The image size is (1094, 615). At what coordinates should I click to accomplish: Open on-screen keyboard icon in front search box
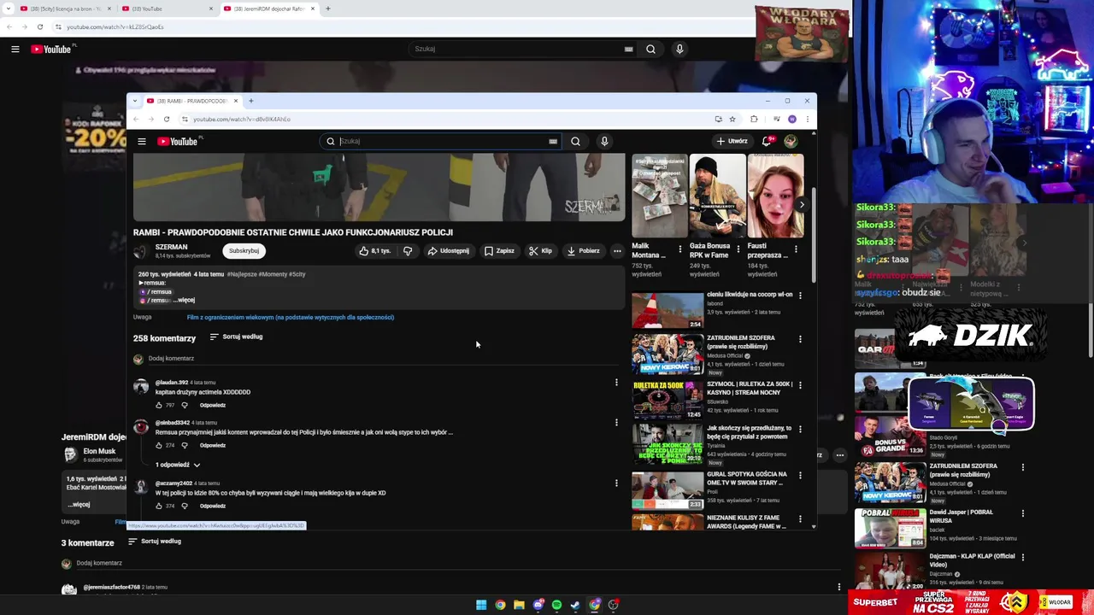coord(553,142)
